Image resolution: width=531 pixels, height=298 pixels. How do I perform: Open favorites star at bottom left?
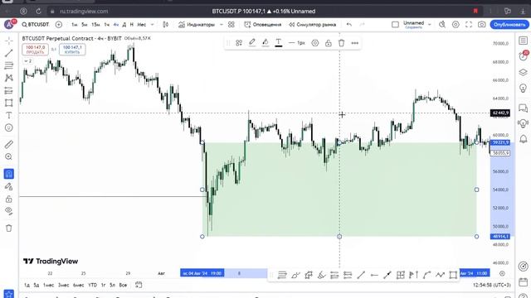coord(9,294)
